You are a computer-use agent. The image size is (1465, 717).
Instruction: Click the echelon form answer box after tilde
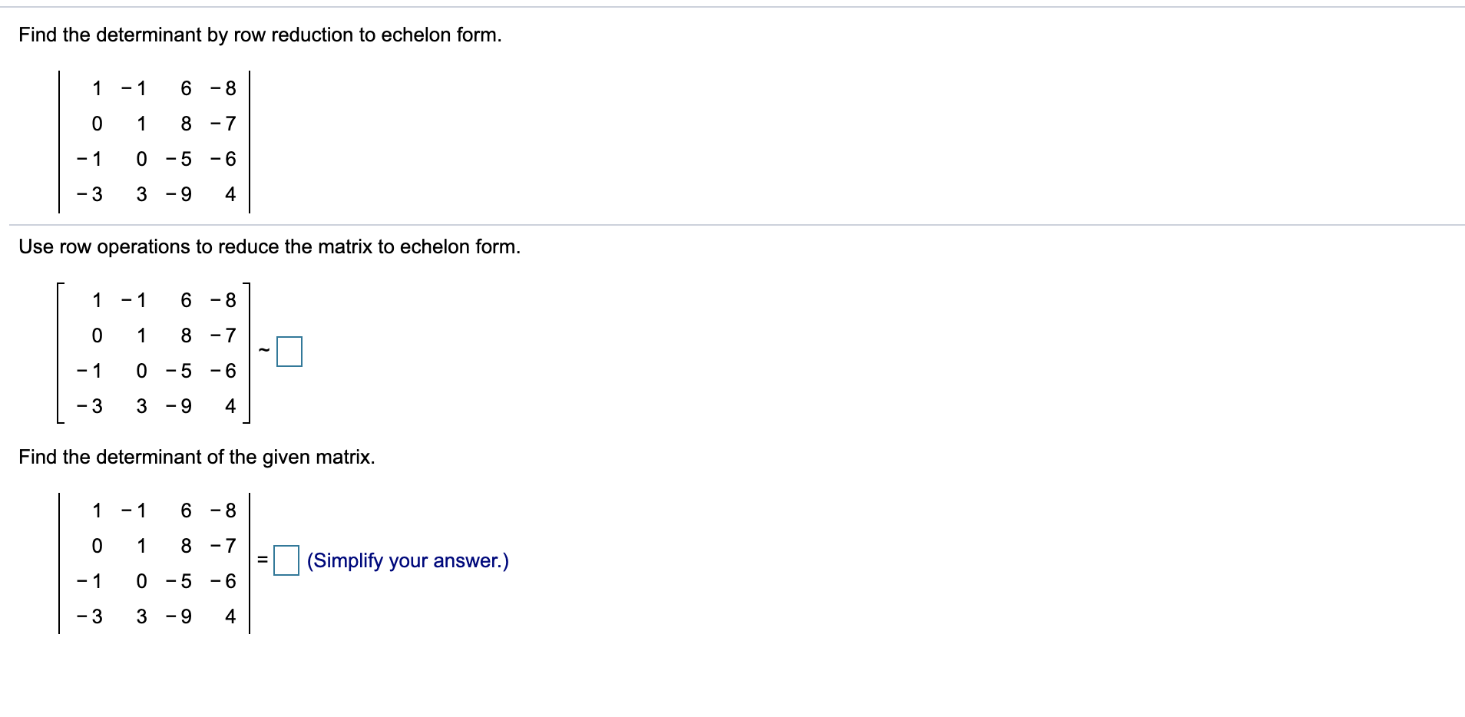point(289,352)
